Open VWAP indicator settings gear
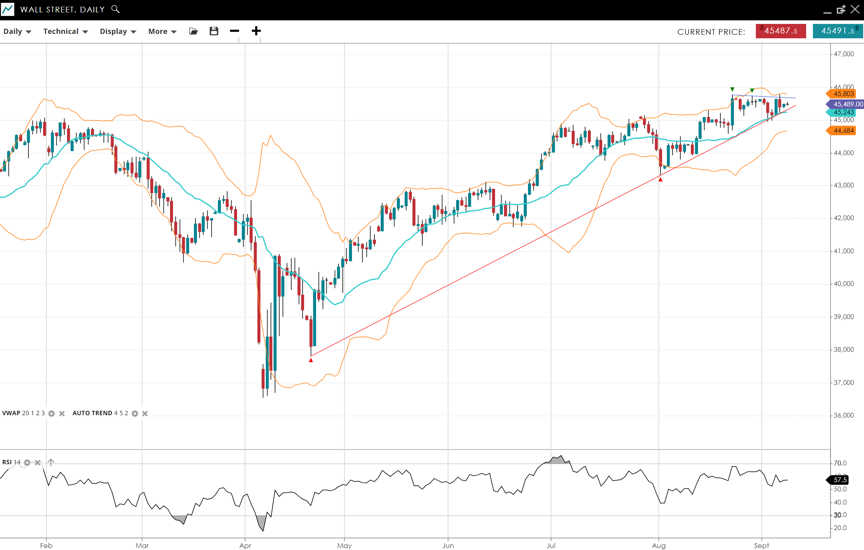 [x=51, y=414]
